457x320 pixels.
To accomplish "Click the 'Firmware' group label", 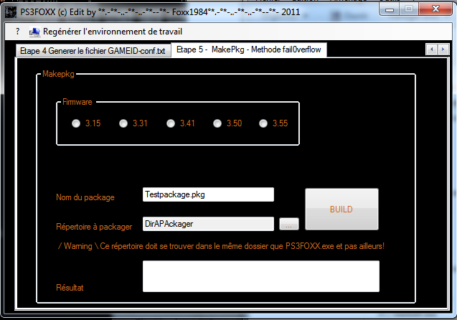I will [x=77, y=102].
